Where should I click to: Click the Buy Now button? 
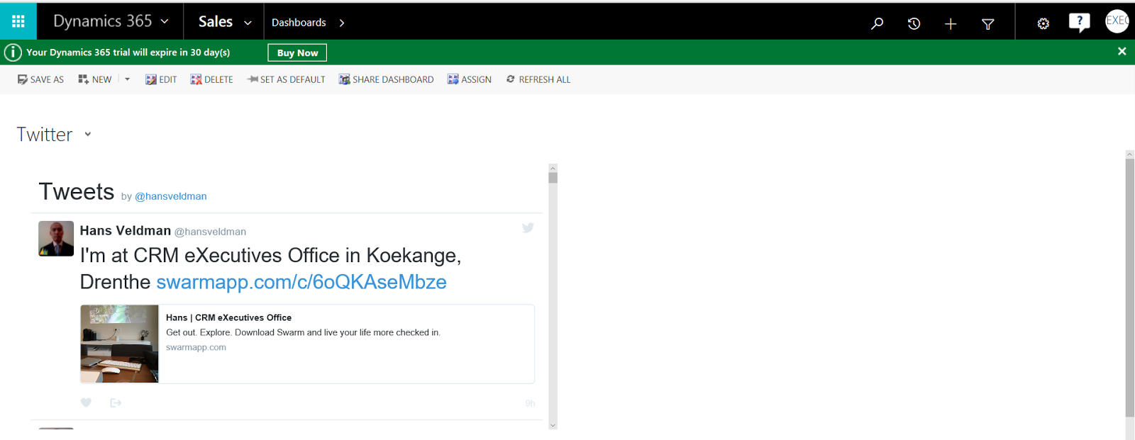(297, 52)
